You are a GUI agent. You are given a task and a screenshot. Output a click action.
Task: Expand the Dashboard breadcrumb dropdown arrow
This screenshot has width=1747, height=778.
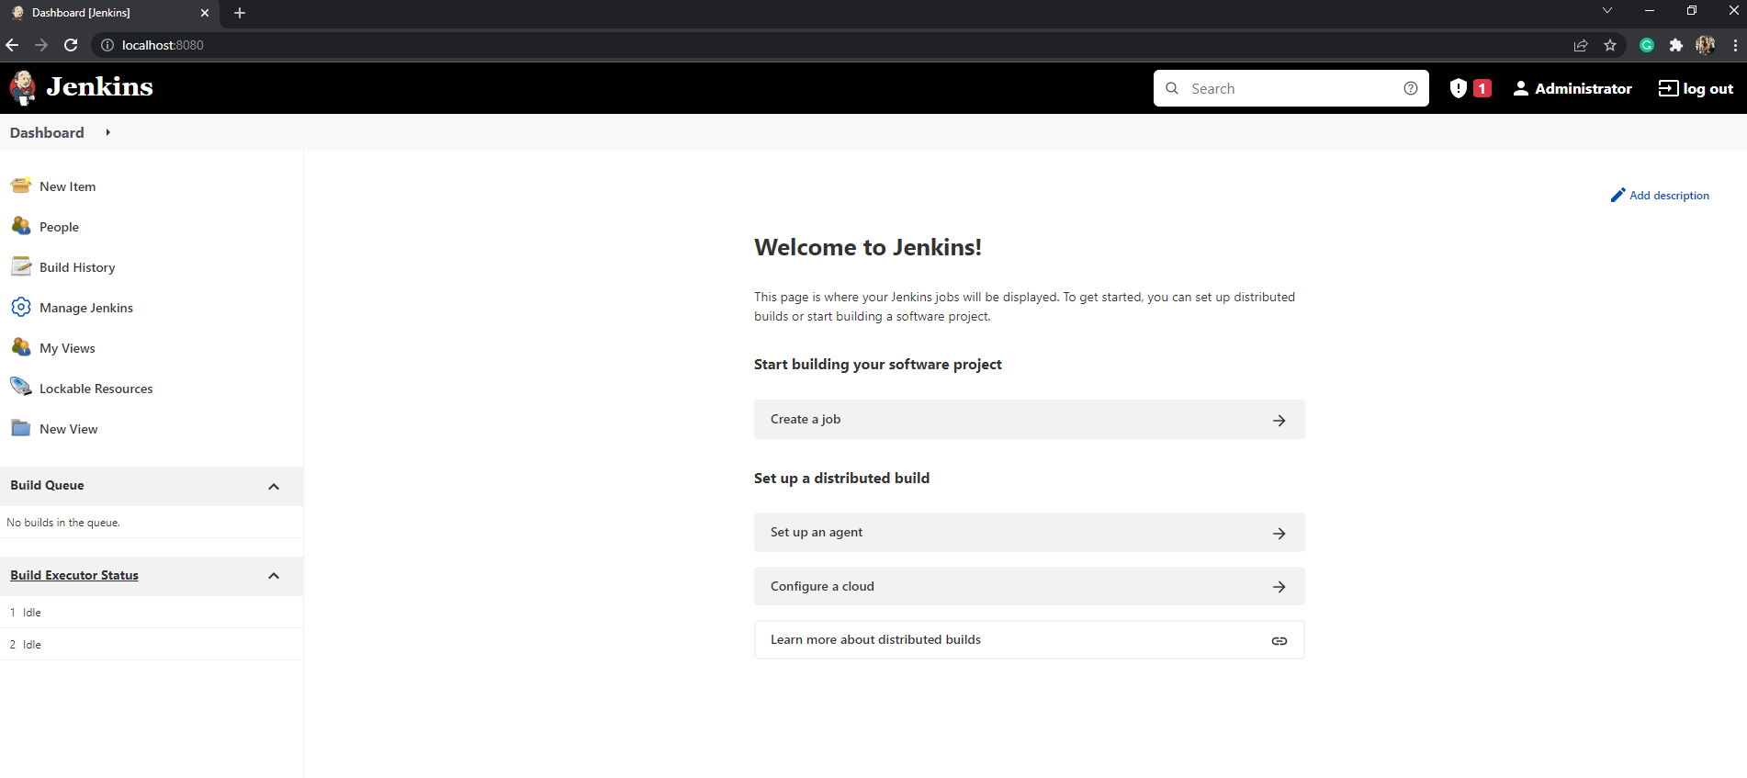(108, 132)
